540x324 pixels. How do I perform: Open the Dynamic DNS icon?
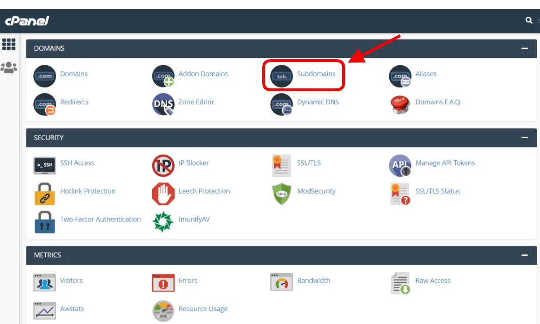(x=282, y=104)
